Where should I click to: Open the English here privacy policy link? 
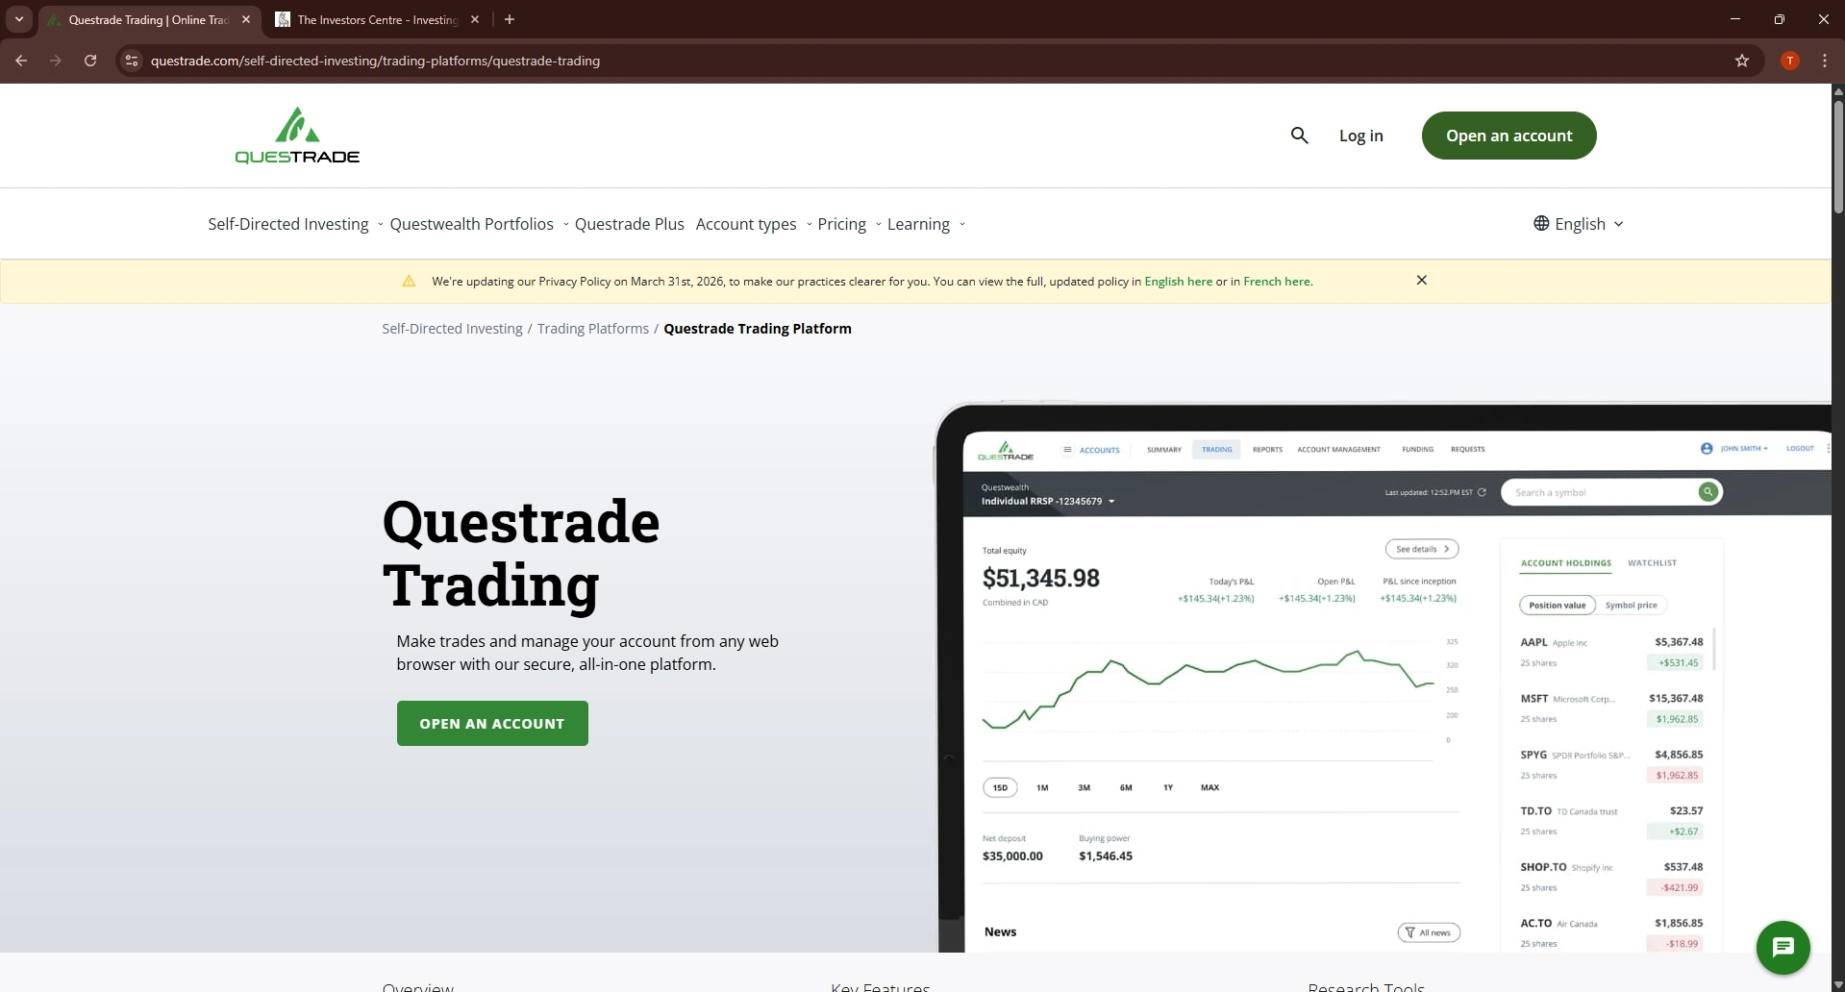pyautogui.click(x=1178, y=282)
